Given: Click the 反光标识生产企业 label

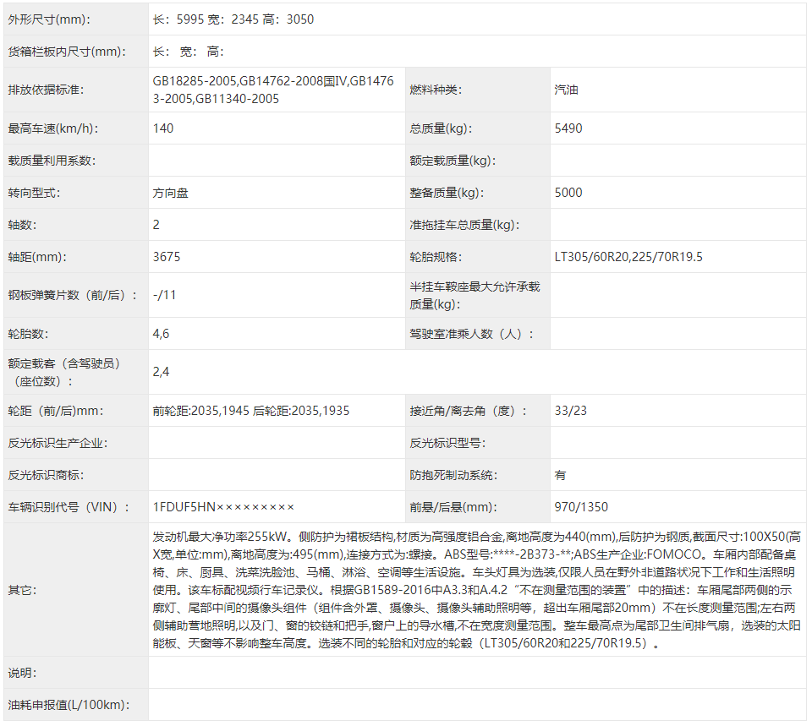Looking at the screenshot, I should [58, 444].
